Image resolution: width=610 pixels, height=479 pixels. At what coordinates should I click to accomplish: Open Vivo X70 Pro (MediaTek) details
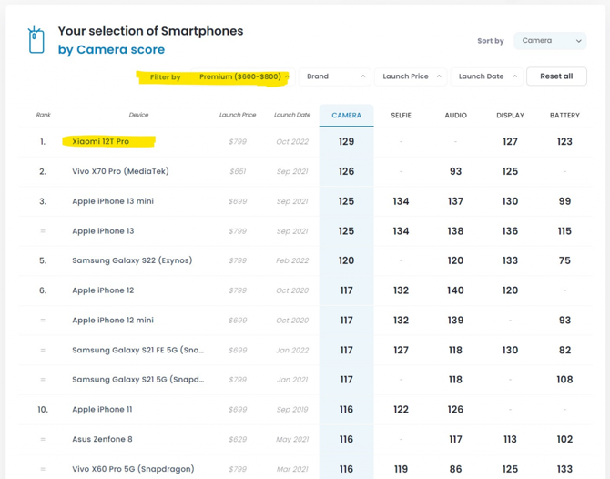coord(120,171)
